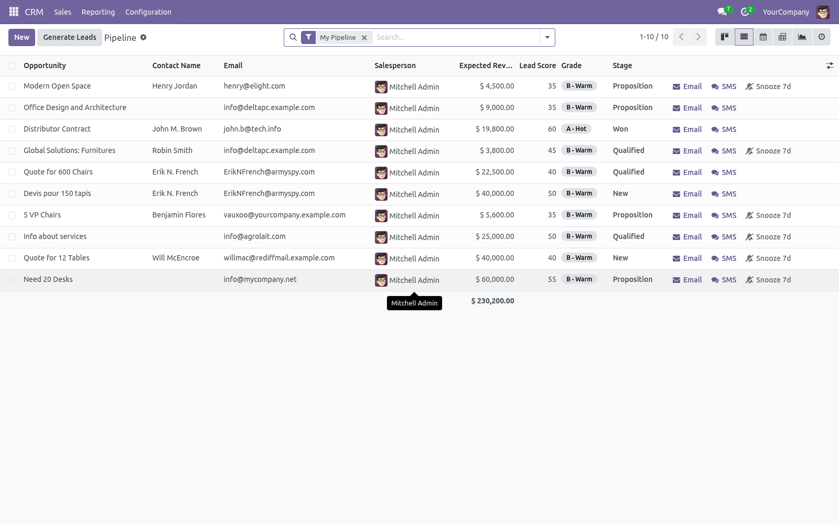Open YourCompany switcher

[786, 12]
